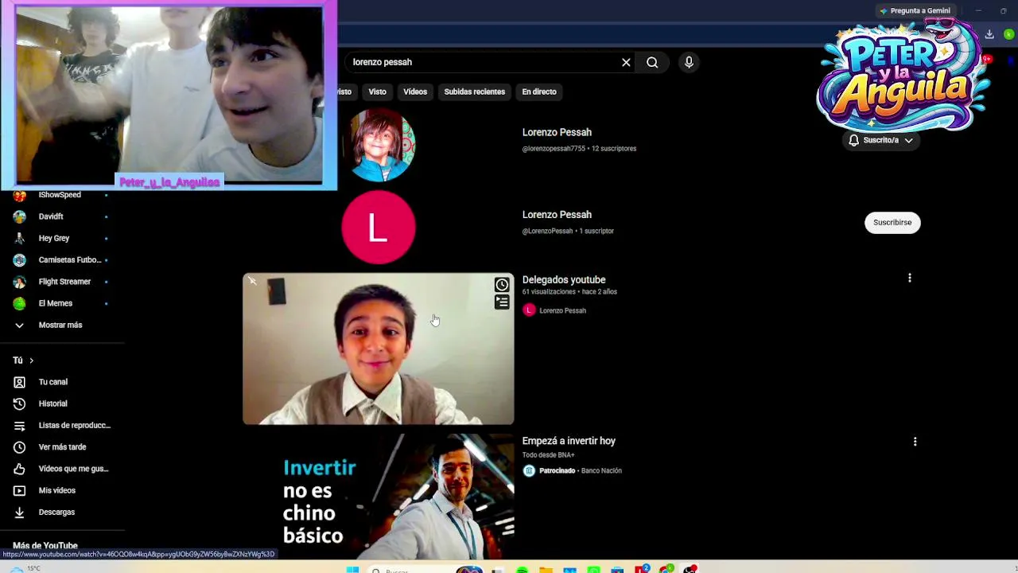Select the Vídeos filter chip
The height and width of the screenshot is (573, 1018).
(x=415, y=92)
